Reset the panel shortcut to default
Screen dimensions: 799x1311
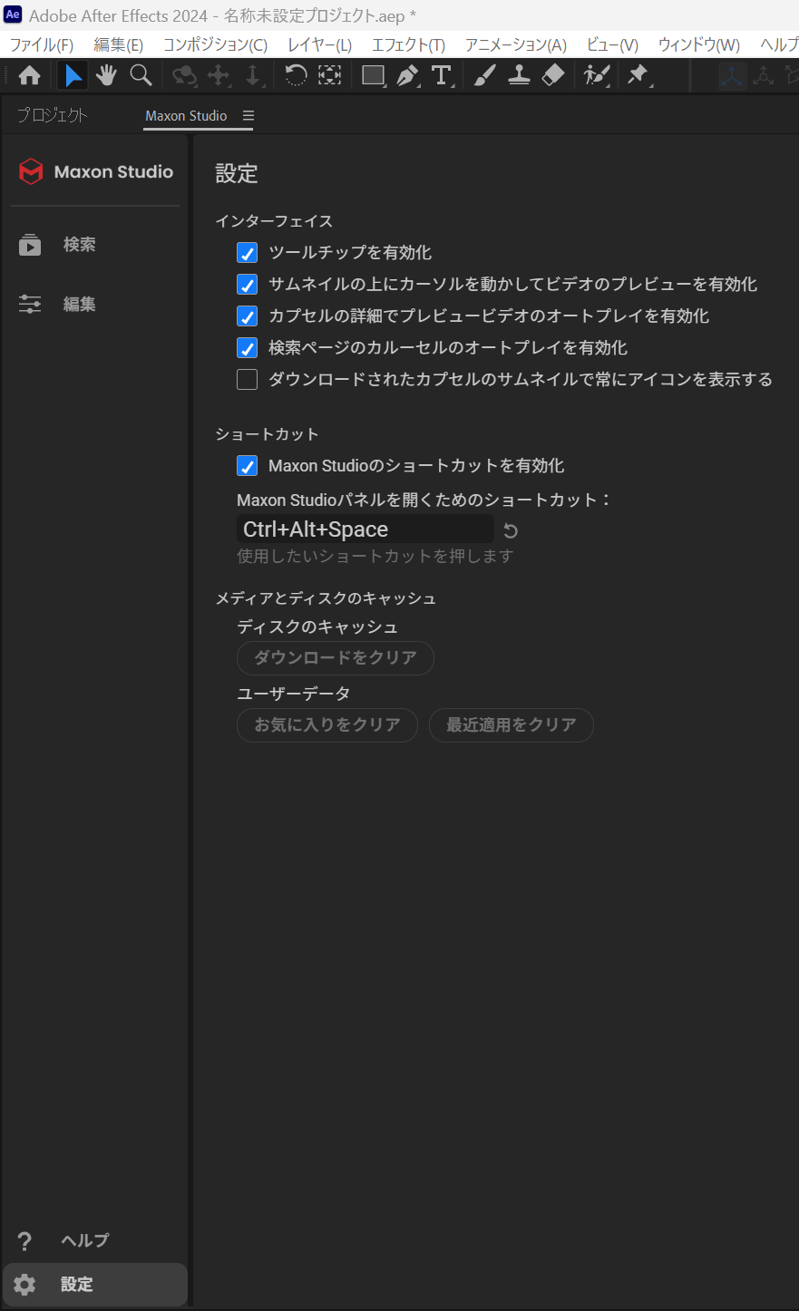click(511, 531)
